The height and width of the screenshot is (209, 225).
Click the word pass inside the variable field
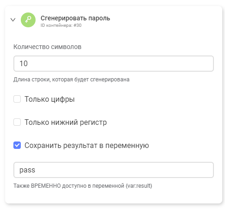point(27,170)
